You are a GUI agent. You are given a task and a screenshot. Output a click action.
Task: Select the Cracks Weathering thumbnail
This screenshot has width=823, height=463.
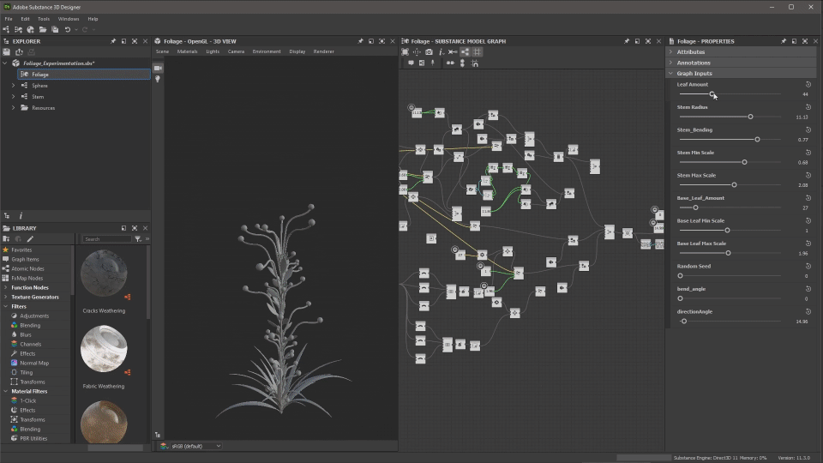[x=104, y=274]
